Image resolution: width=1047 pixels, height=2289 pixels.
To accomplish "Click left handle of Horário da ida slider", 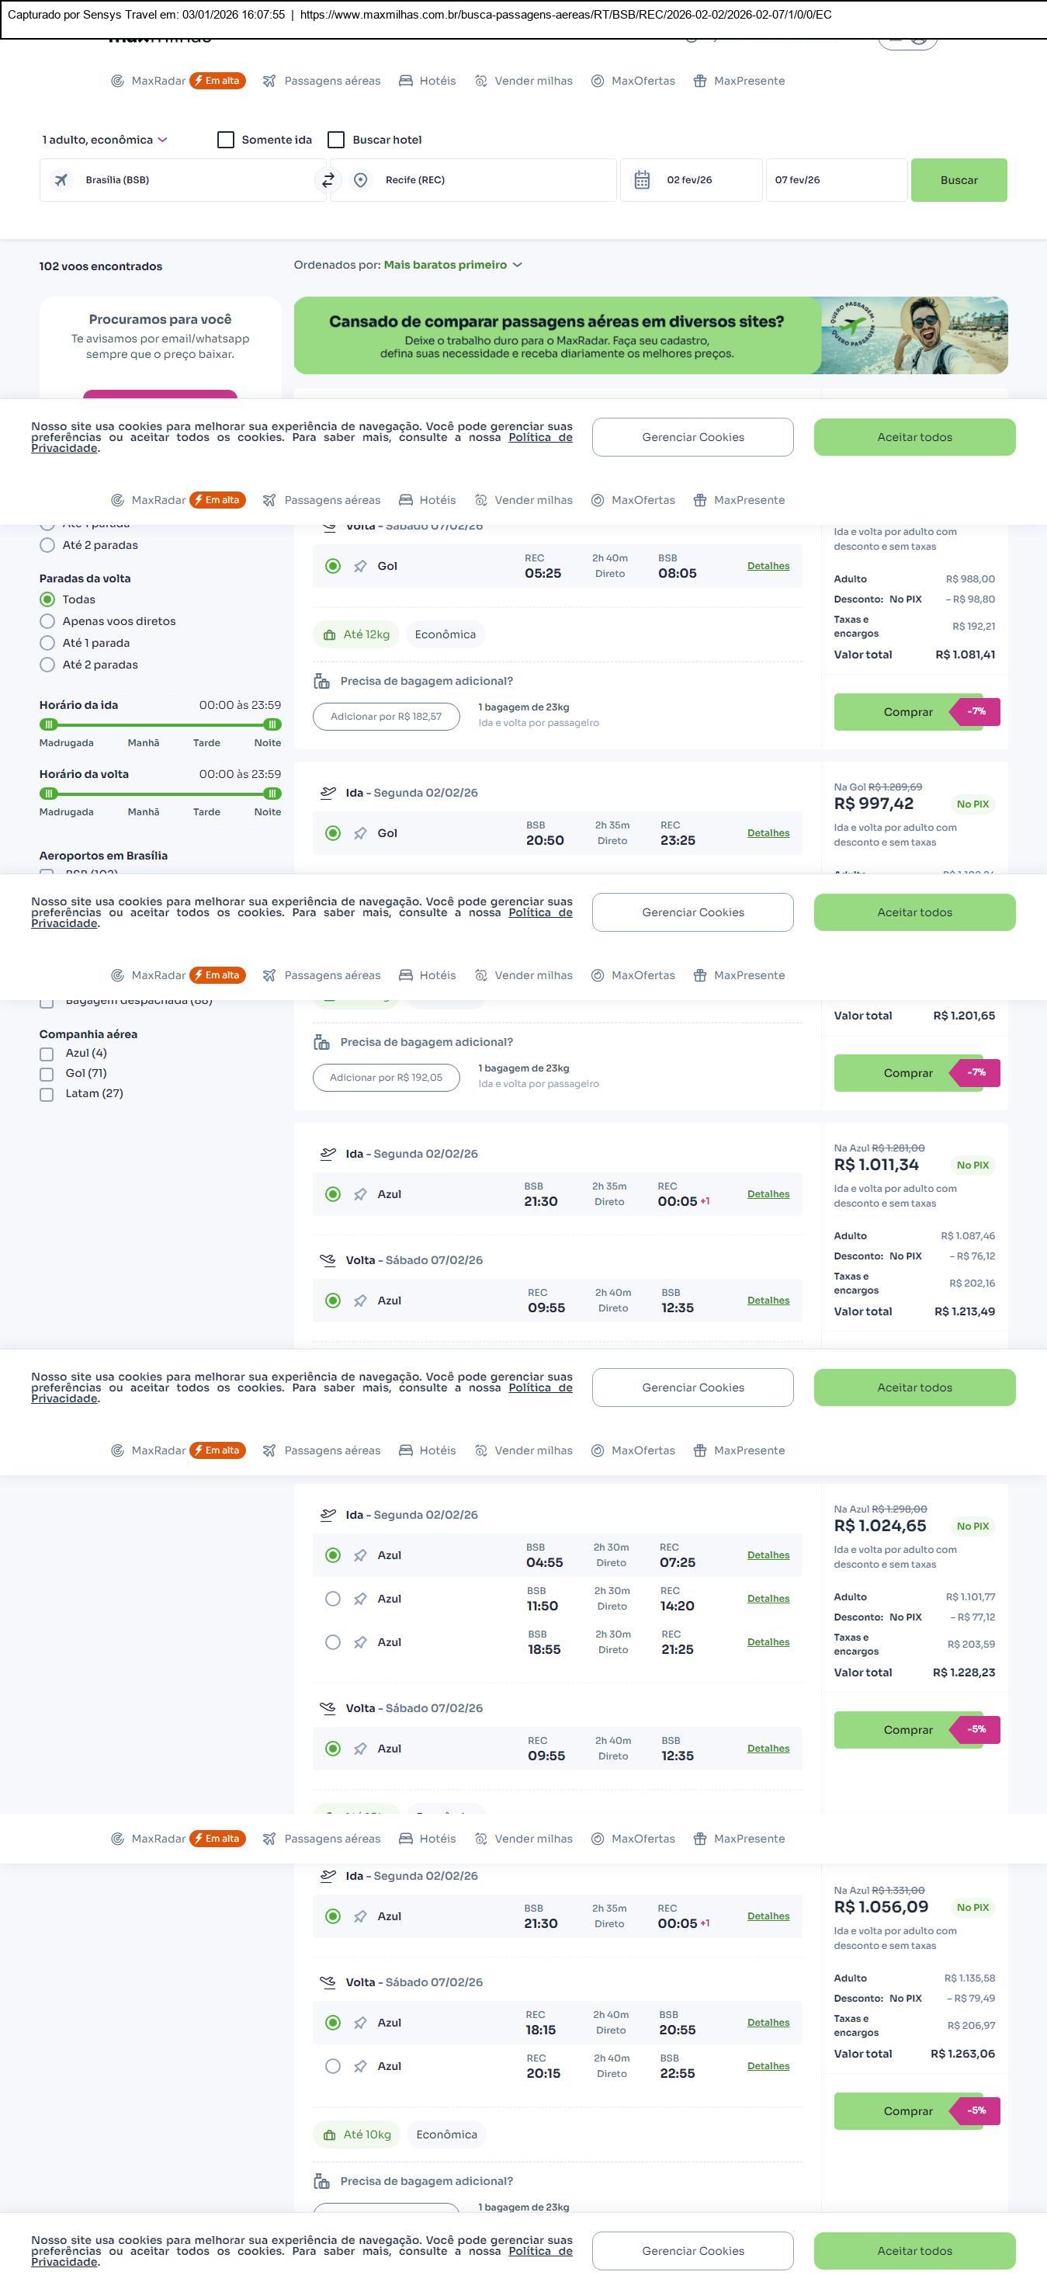I will coord(49,724).
